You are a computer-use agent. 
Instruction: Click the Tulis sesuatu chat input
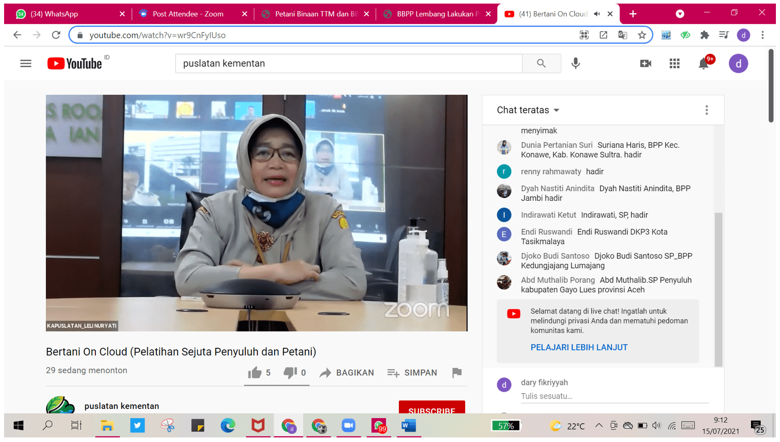(x=611, y=396)
